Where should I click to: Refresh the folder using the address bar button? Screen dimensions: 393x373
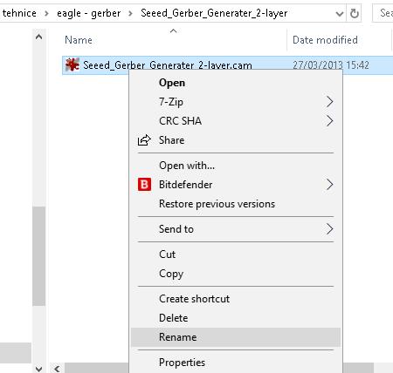pyautogui.click(x=354, y=13)
